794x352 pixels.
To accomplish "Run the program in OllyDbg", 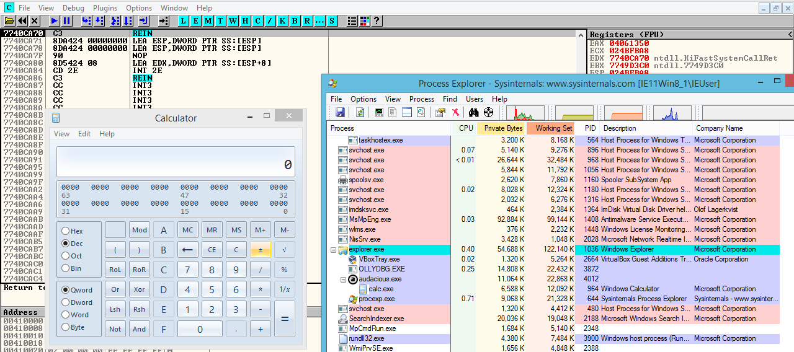I will (x=55, y=21).
